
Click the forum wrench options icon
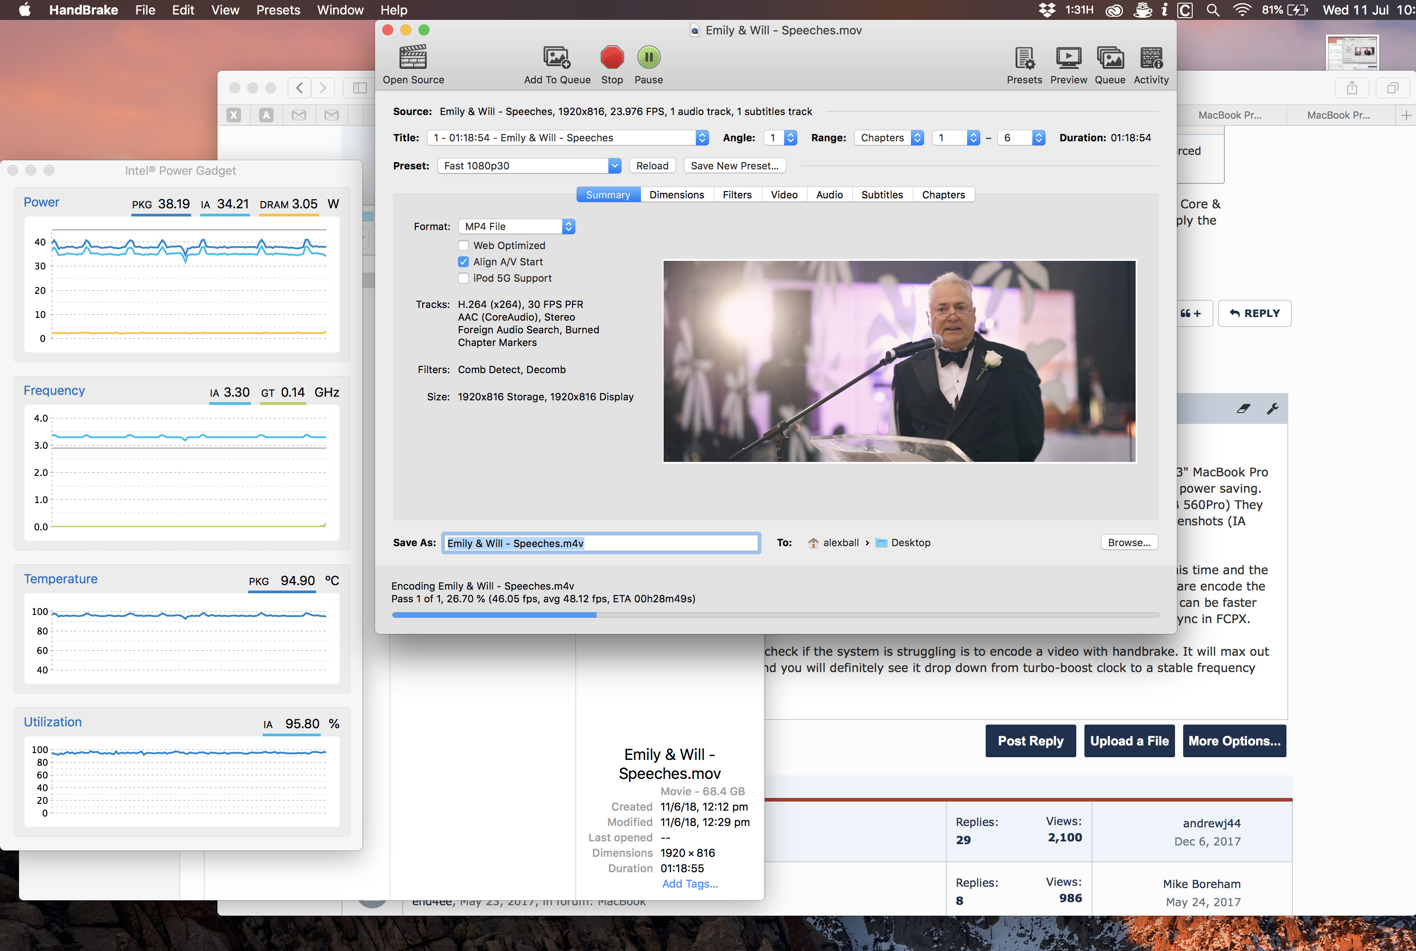tap(1272, 409)
